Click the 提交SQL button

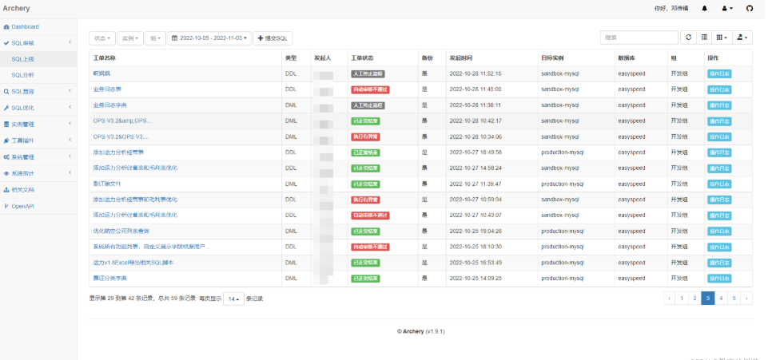click(273, 38)
